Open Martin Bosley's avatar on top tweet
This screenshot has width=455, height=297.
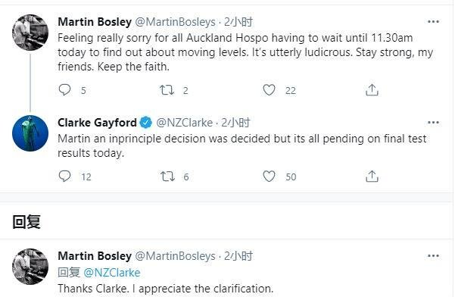[30, 33]
